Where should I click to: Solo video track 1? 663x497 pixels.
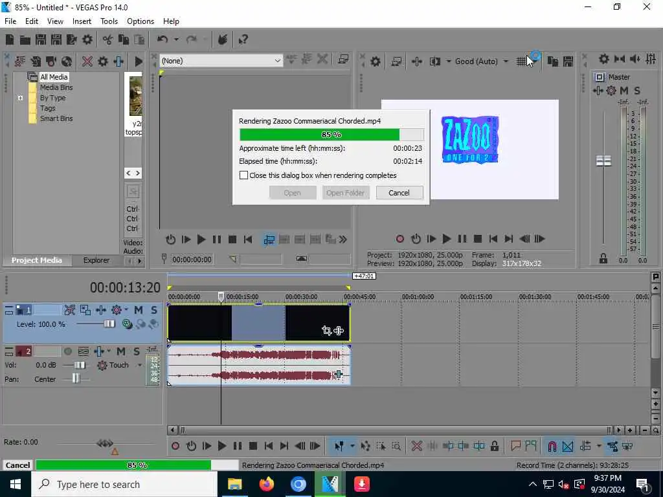click(154, 310)
